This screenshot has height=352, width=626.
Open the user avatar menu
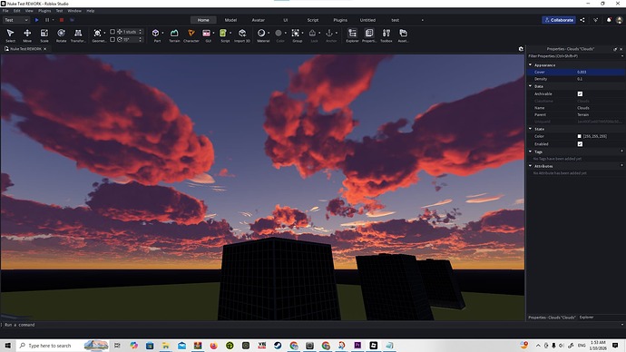click(x=620, y=20)
